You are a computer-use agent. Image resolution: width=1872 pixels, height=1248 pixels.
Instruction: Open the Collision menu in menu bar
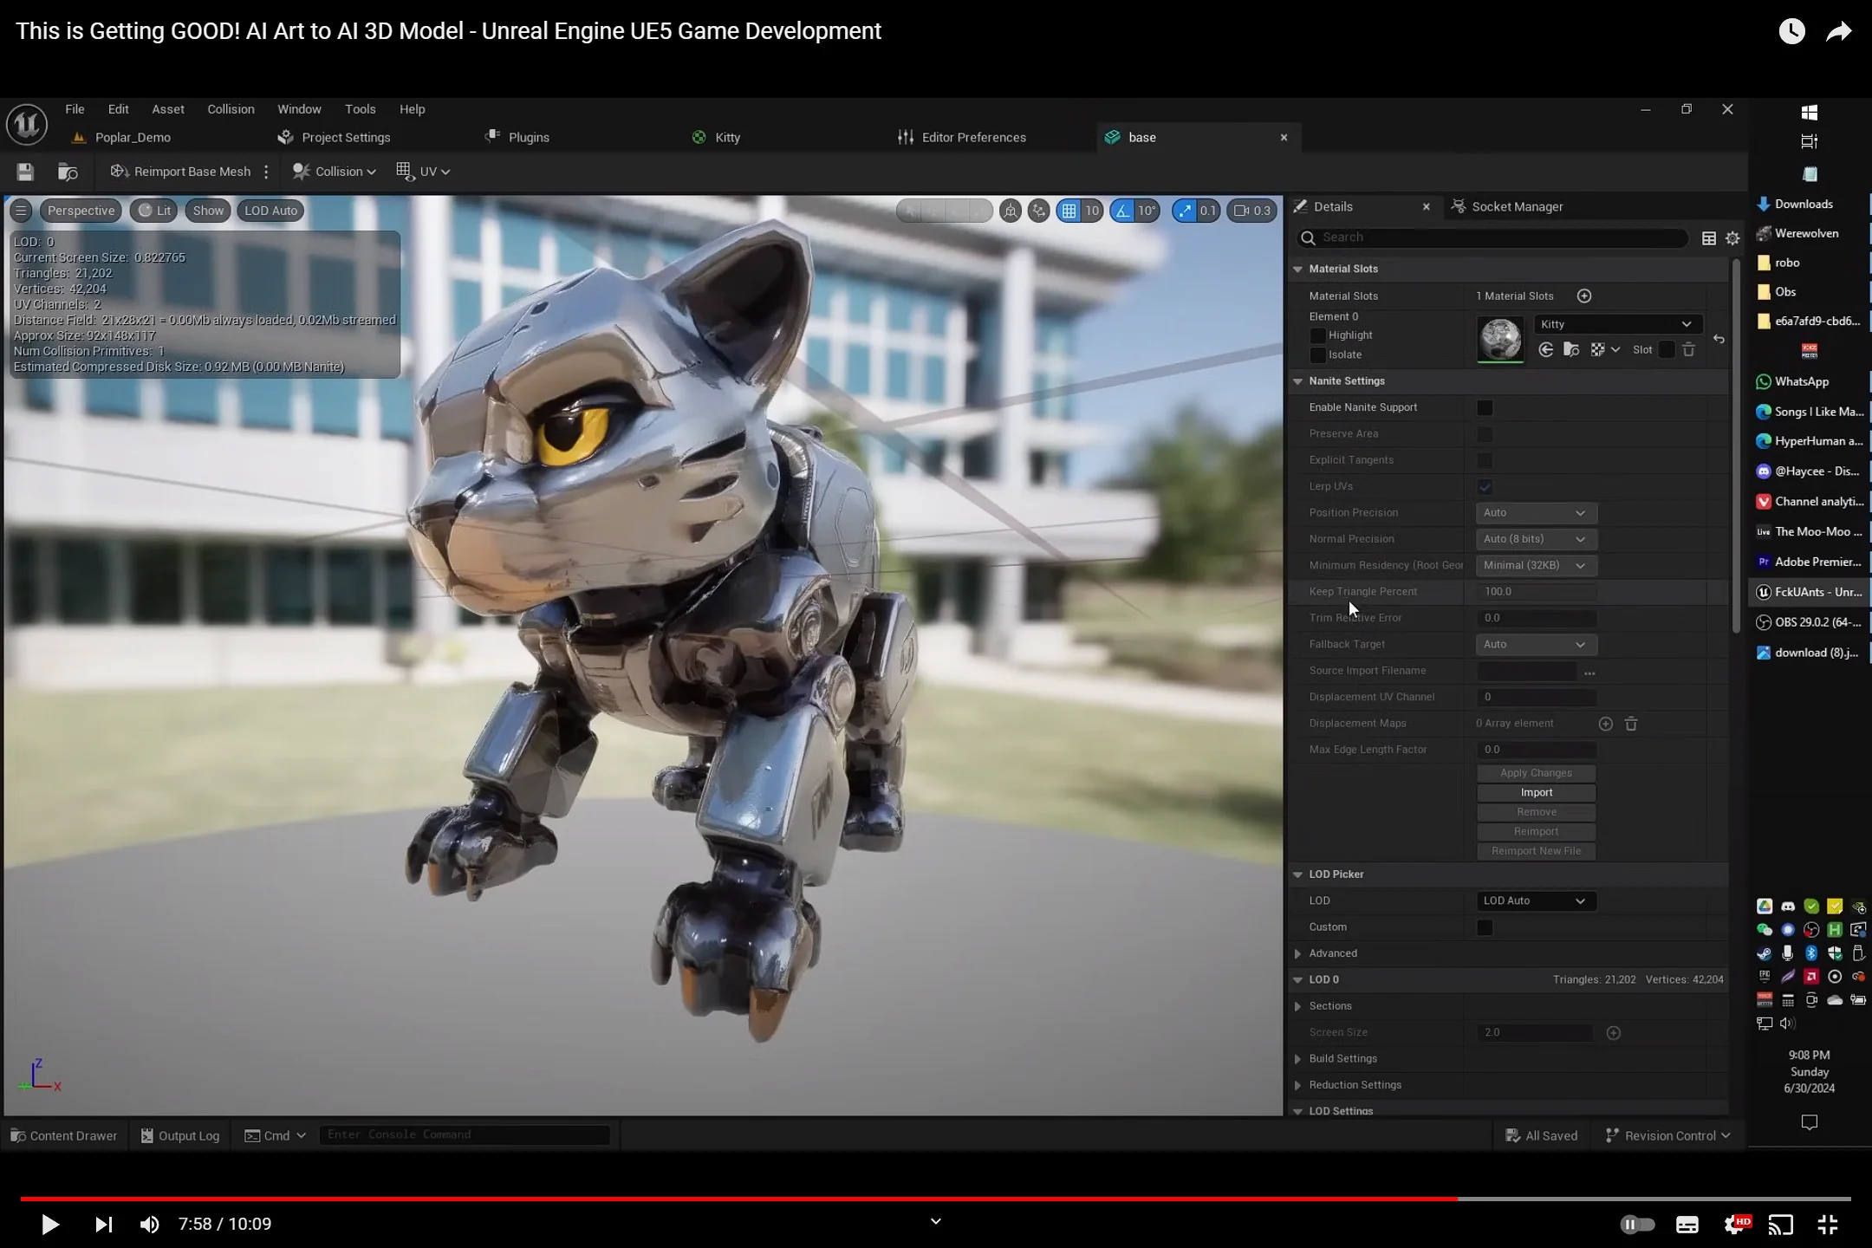pos(231,109)
